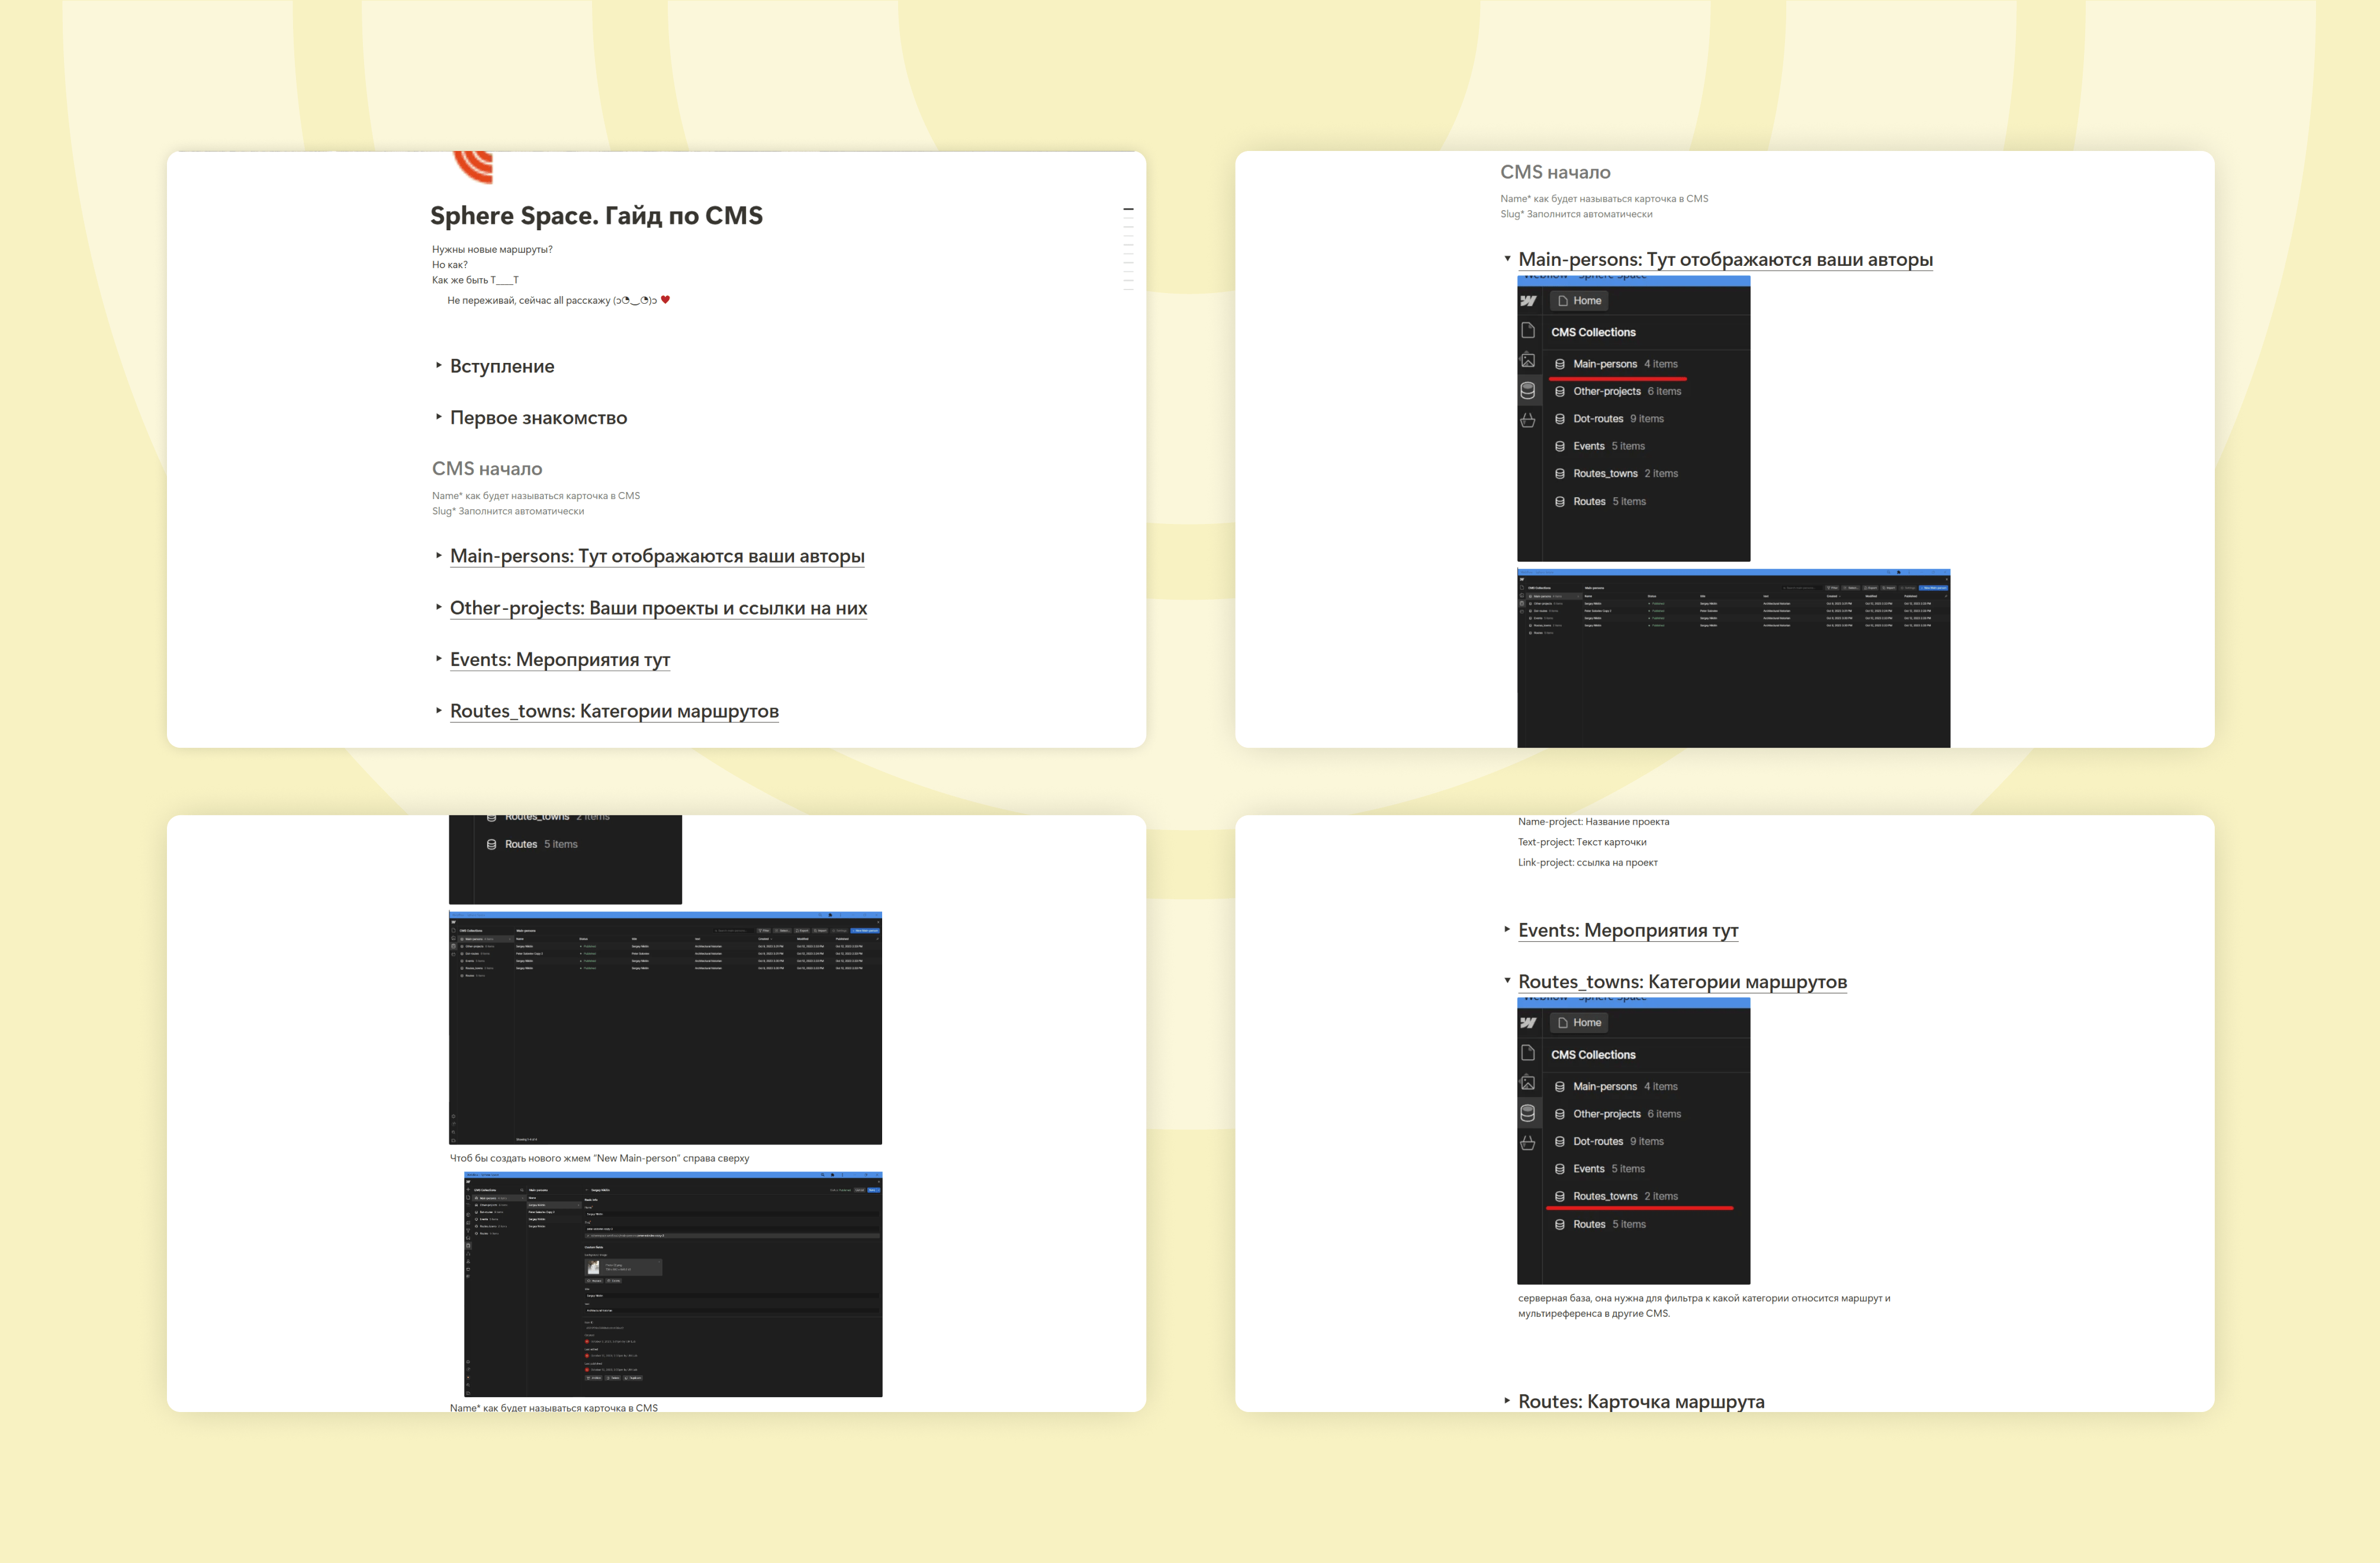Click Other-projects: Ваши проекты и ссылки heading text
Viewport: 2380px width, 1563px height.
(658, 608)
